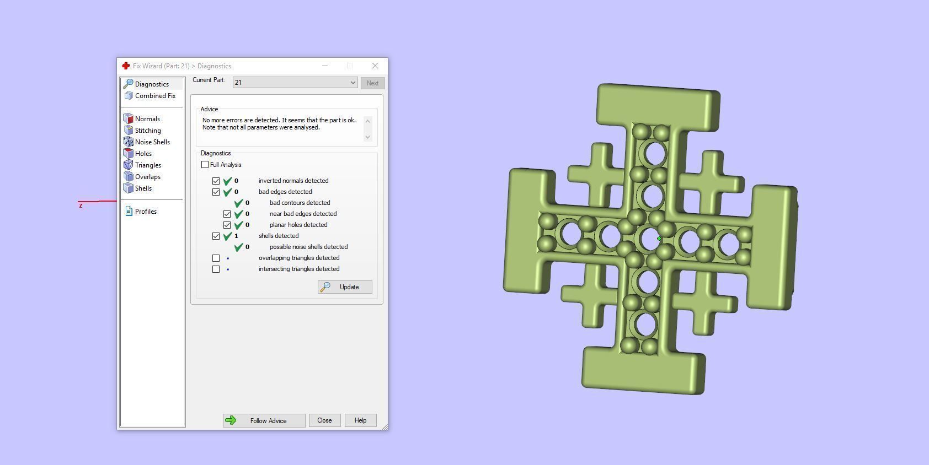Open the Help button
929x465 pixels.
pyautogui.click(x=361, y=420)
